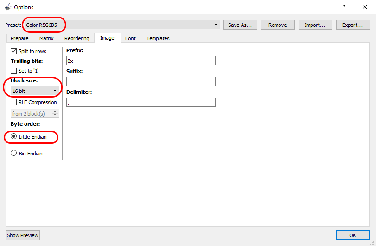The width and height of the screenshot is (376, 246).
Task: Select Little-Endian byte order
Action: pos(14,137)
